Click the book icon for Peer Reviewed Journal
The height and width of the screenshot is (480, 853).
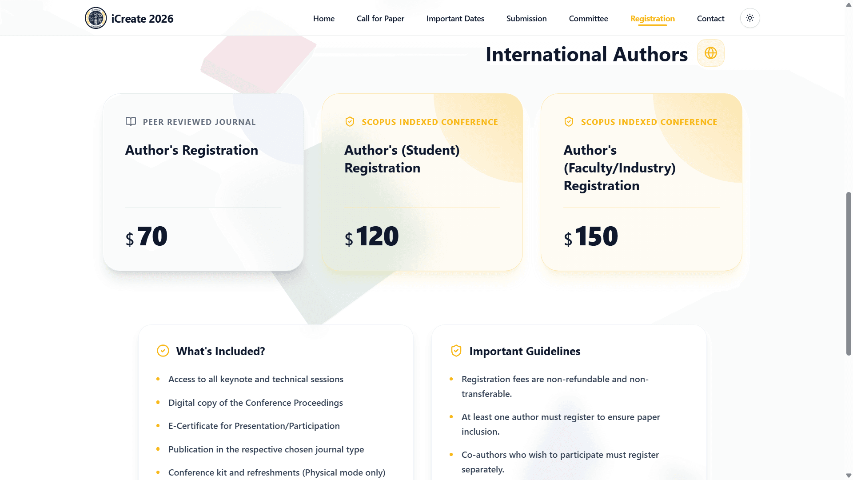click(131, 122)
